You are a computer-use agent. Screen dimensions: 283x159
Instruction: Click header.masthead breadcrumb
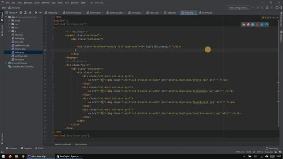63,144
